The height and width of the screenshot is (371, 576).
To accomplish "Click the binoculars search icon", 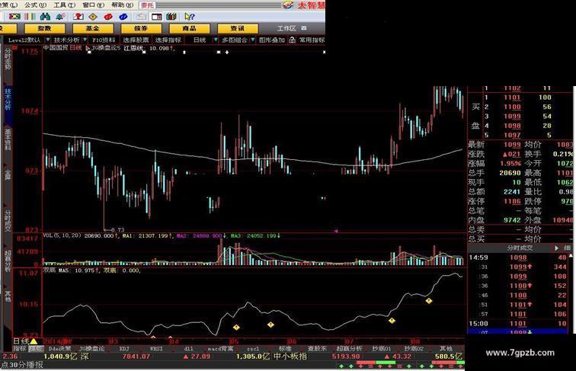I will 45,17.
